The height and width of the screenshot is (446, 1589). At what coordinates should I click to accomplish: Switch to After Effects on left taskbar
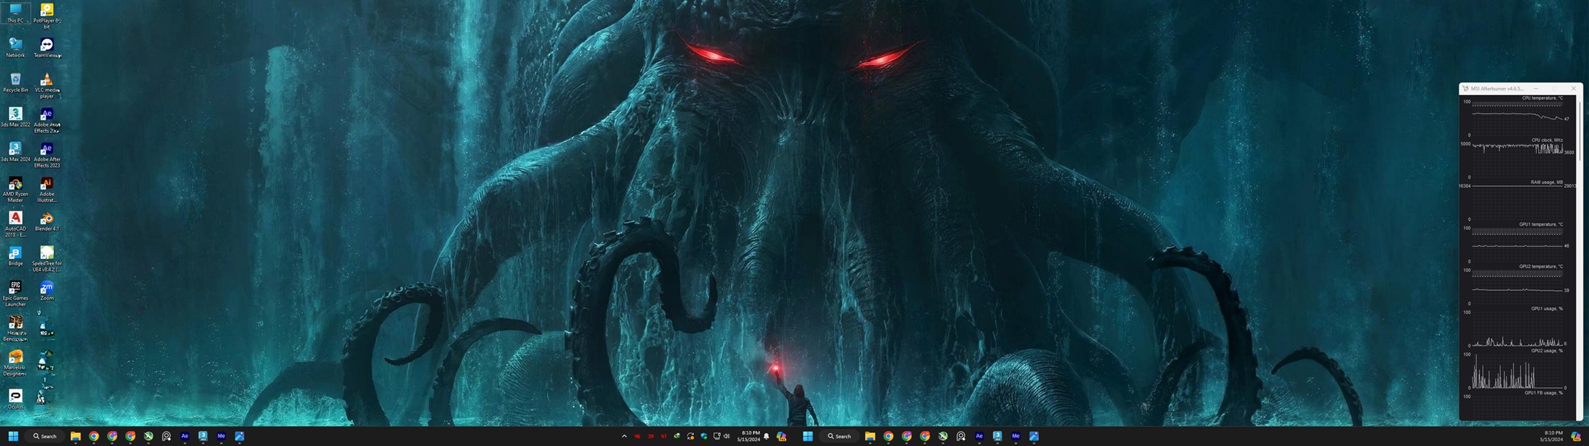point(185,436)
